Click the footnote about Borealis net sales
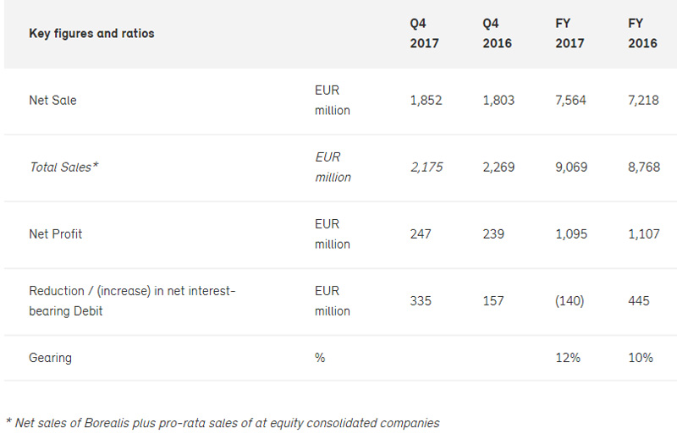Image resolution: width=677 pixels, height=439 pixels. click(x=223, y=423)
